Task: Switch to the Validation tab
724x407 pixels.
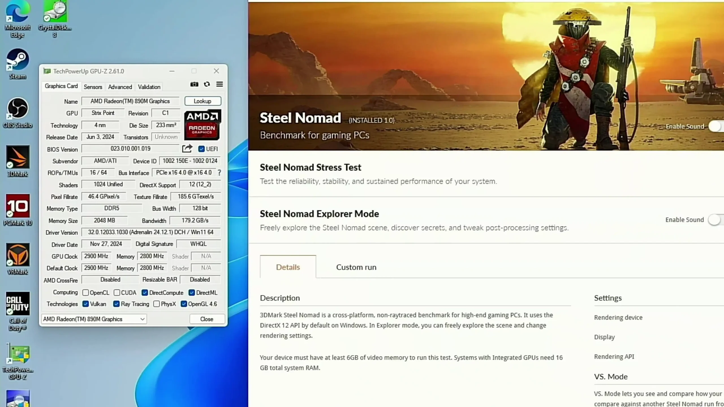Action: (x=149, y=87)
